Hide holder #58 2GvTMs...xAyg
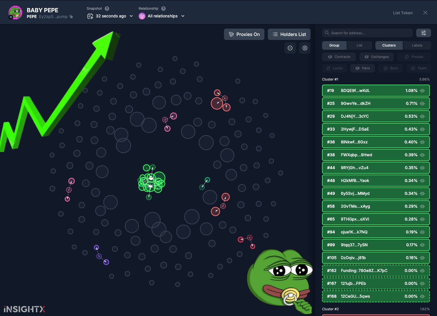Viewport: 437px width, 316px height. pos(422,207)
